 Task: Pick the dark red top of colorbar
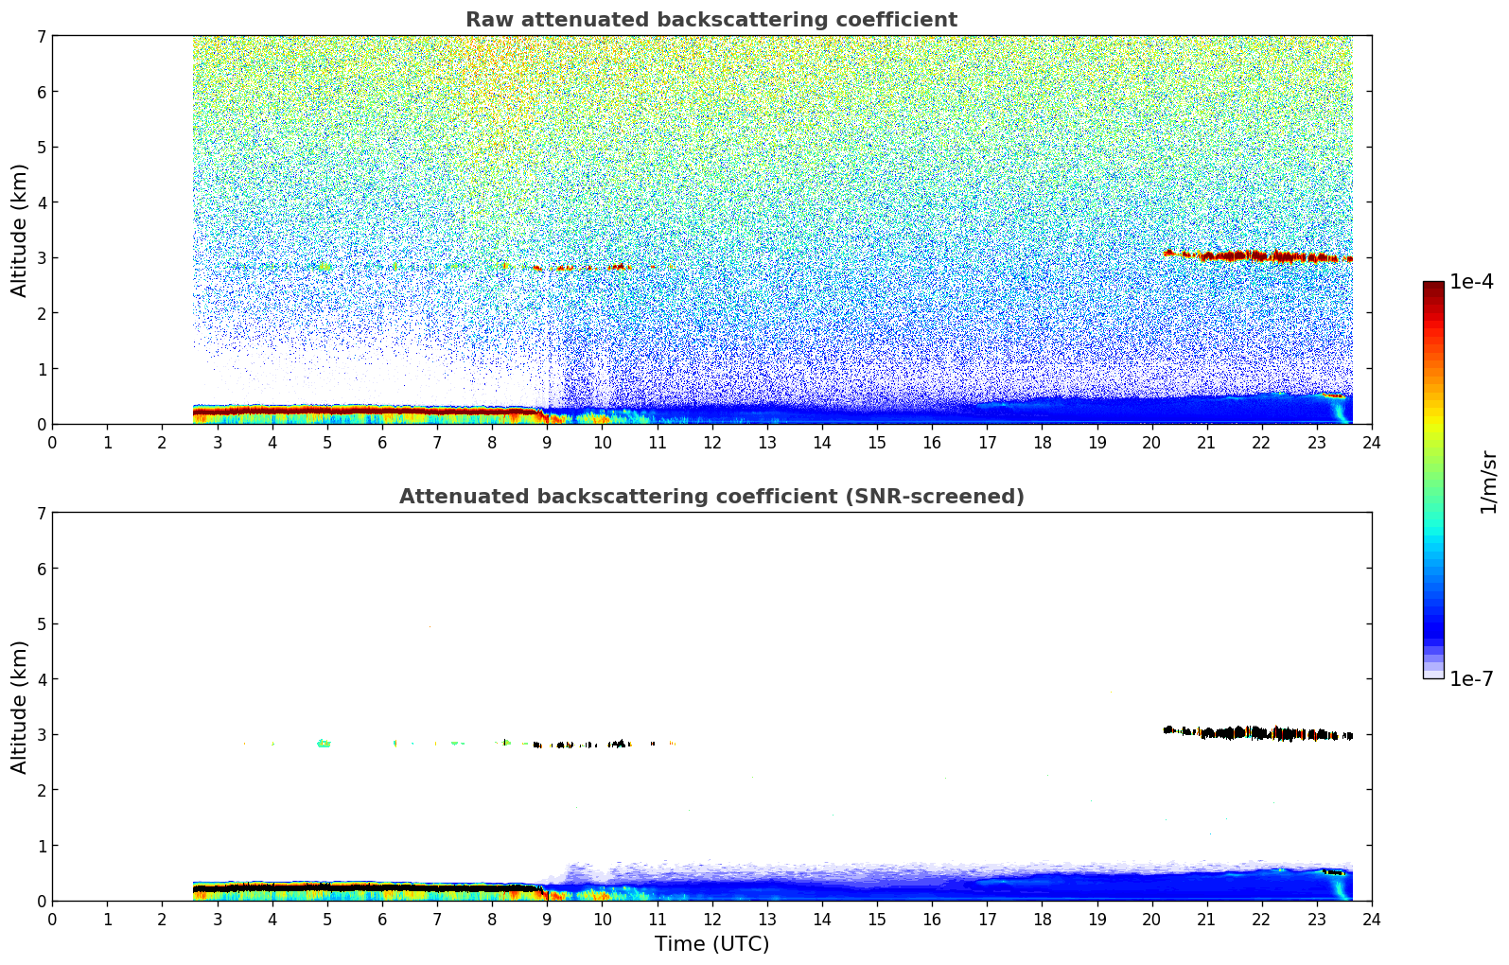pyautogui.click(x=1432, y=289)
